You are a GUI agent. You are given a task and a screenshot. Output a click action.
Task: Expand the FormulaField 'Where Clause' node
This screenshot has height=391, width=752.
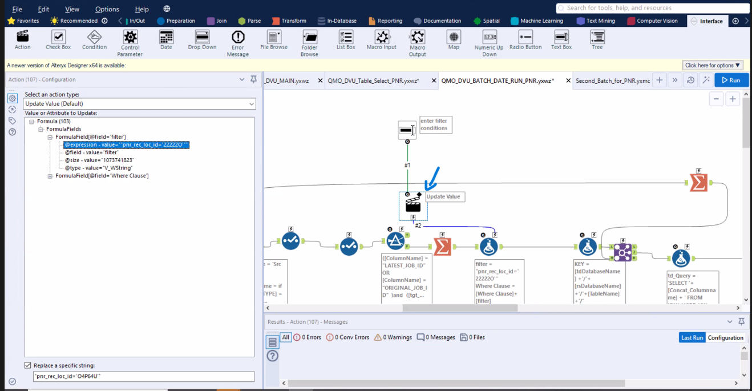[50, 176]
